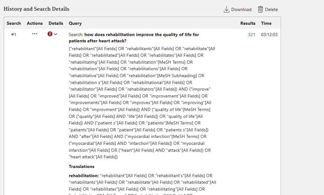Click the Delete trash can icon

coord(260,9)
